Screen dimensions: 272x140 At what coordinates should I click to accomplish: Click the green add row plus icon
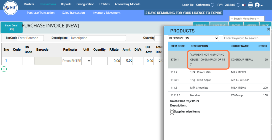(x=4, y=69)
